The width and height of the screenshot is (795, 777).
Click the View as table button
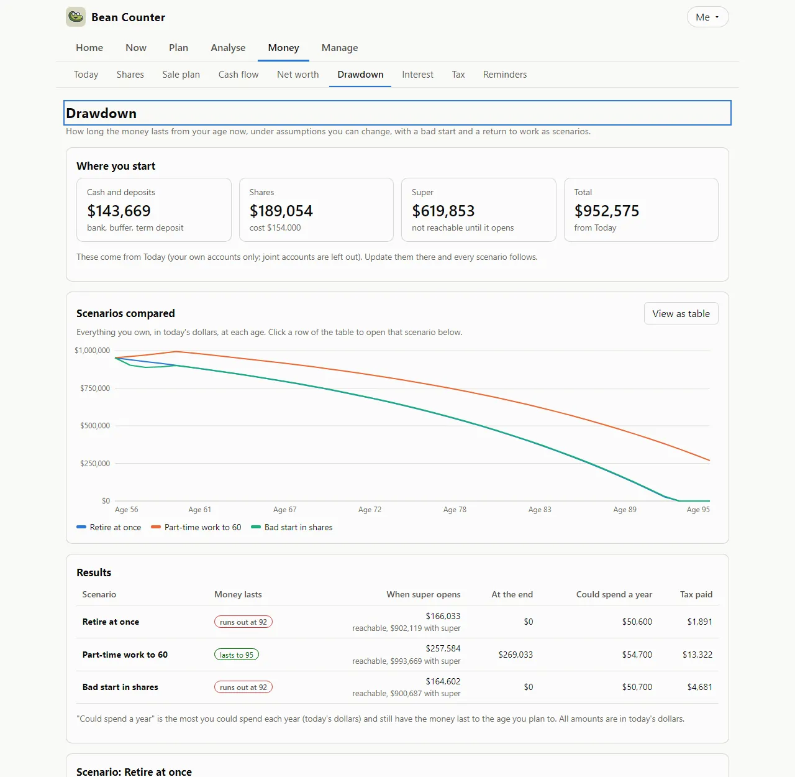[x=681, y=314]
